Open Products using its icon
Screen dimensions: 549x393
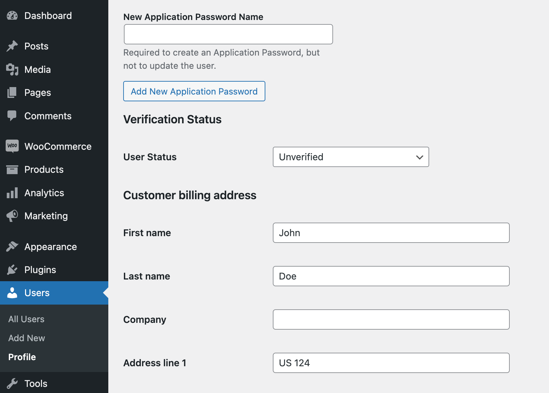[12, 169]
